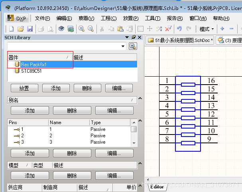Click the Pins list scrollbar down arrow
242x192 pixels.
[134, 143]
